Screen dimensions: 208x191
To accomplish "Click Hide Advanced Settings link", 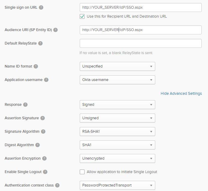I will [181, 94].
